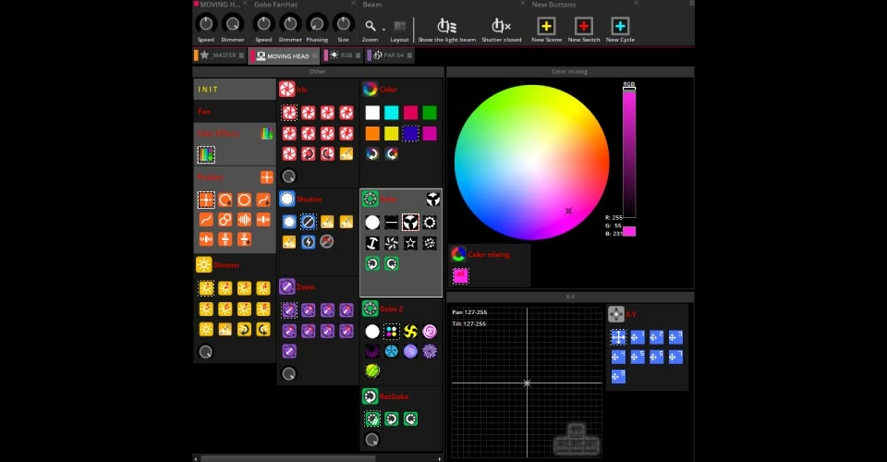
Task: Pick the cyan color swatch
Action: (x=391, y=113)
